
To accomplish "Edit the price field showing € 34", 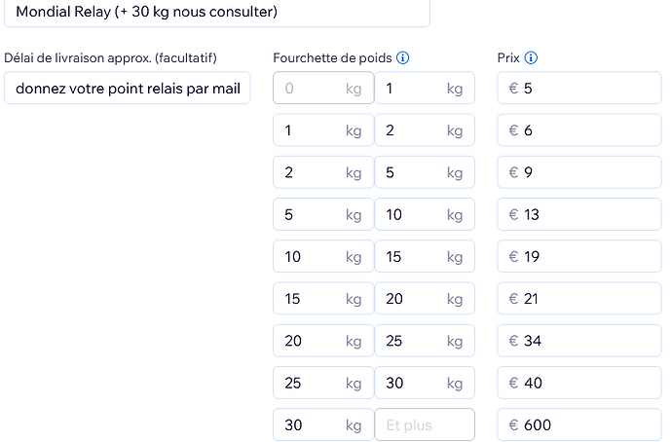I will tap(579, 341).
